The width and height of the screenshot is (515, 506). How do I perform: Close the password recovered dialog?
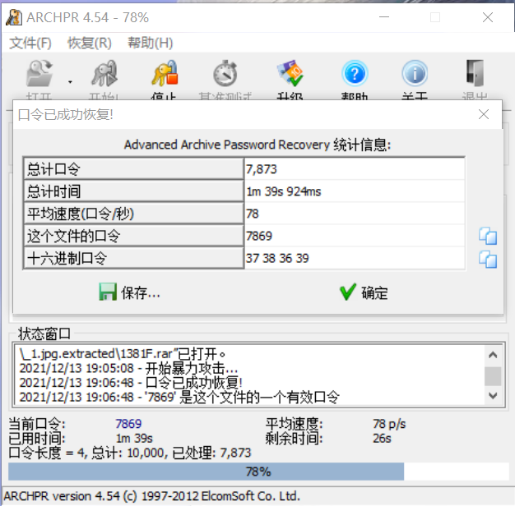[x=484, y=114]
